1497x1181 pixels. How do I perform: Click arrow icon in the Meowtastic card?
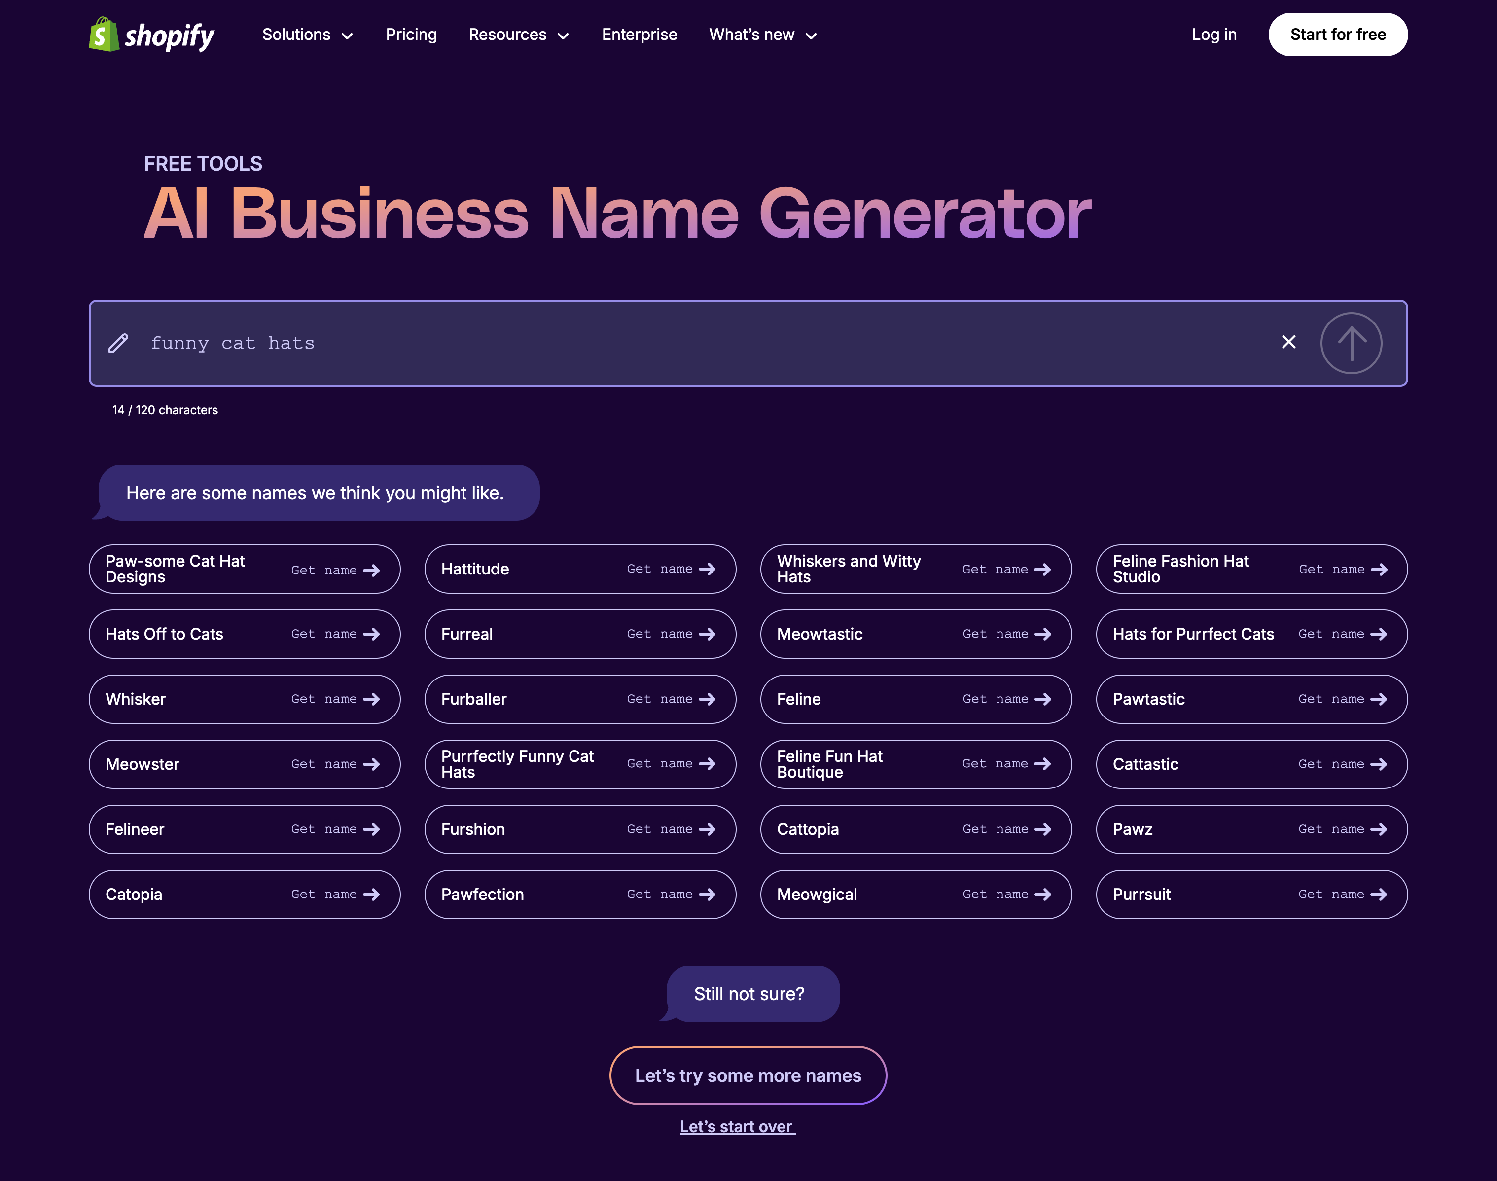(1043, 634)
